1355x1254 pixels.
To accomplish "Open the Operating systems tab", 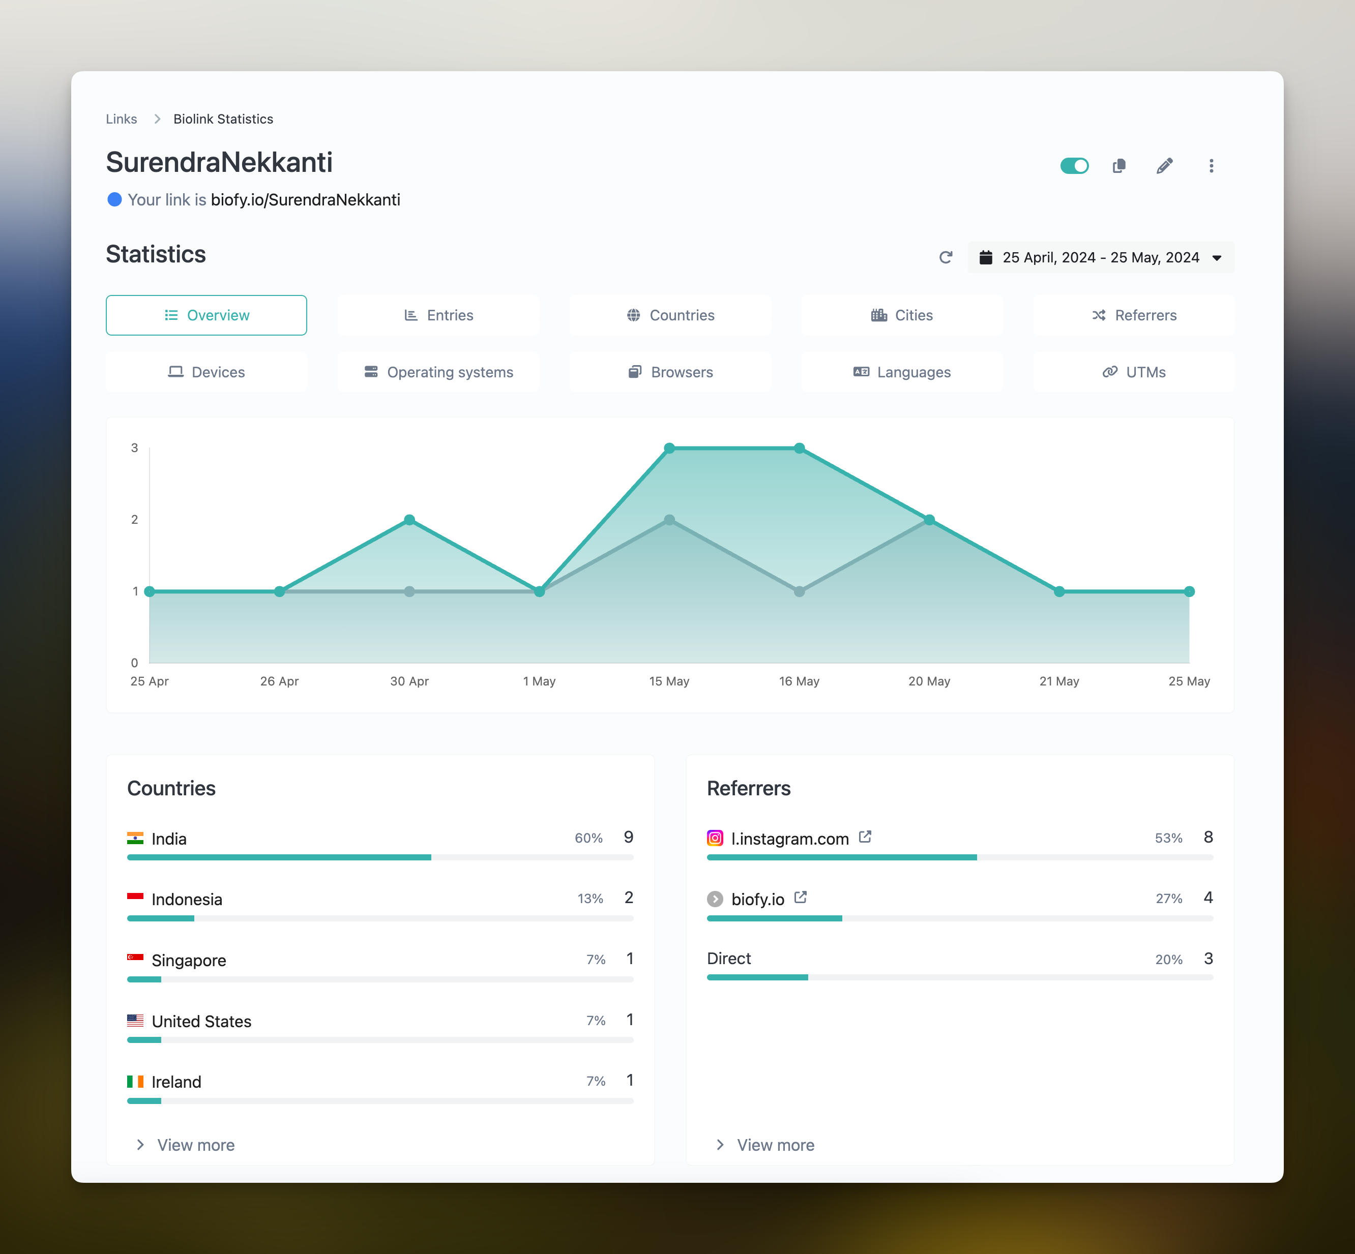I will [438, 372].
